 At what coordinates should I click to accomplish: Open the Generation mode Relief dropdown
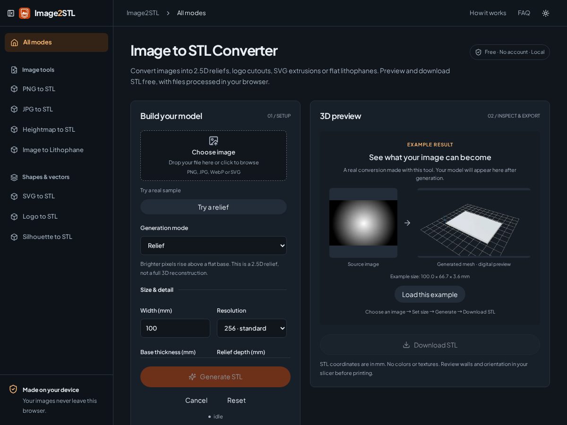point(214,246)
